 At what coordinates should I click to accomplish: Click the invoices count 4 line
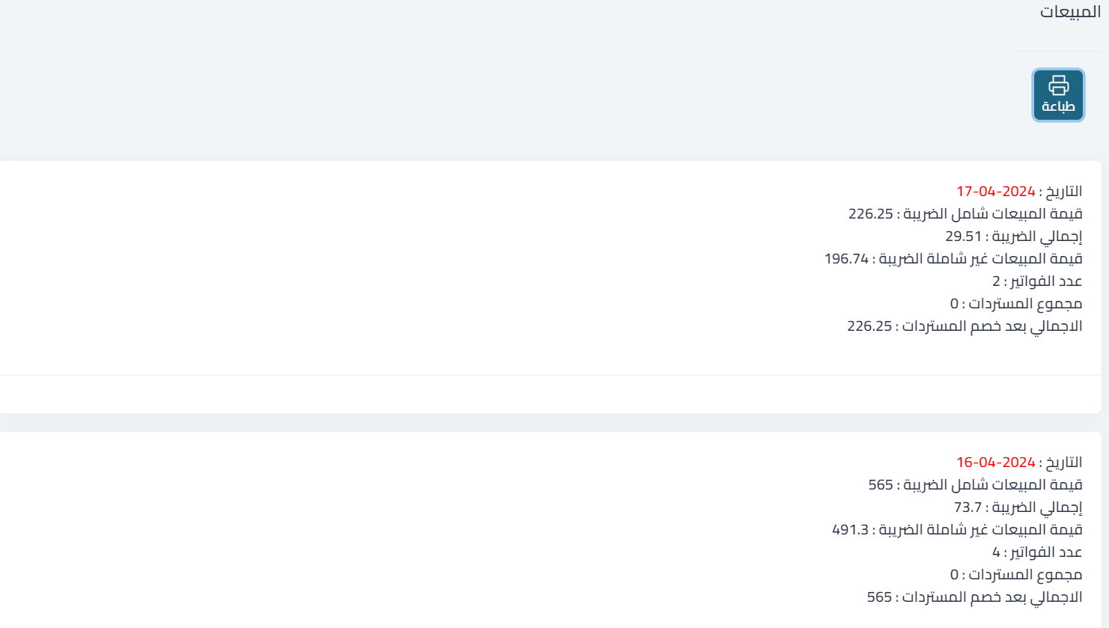tap(1037, 552)
